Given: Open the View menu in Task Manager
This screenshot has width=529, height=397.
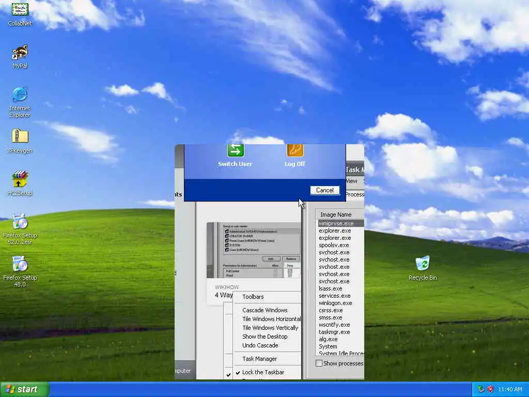Looking at the screenshot, I should [x=351, y=181].
